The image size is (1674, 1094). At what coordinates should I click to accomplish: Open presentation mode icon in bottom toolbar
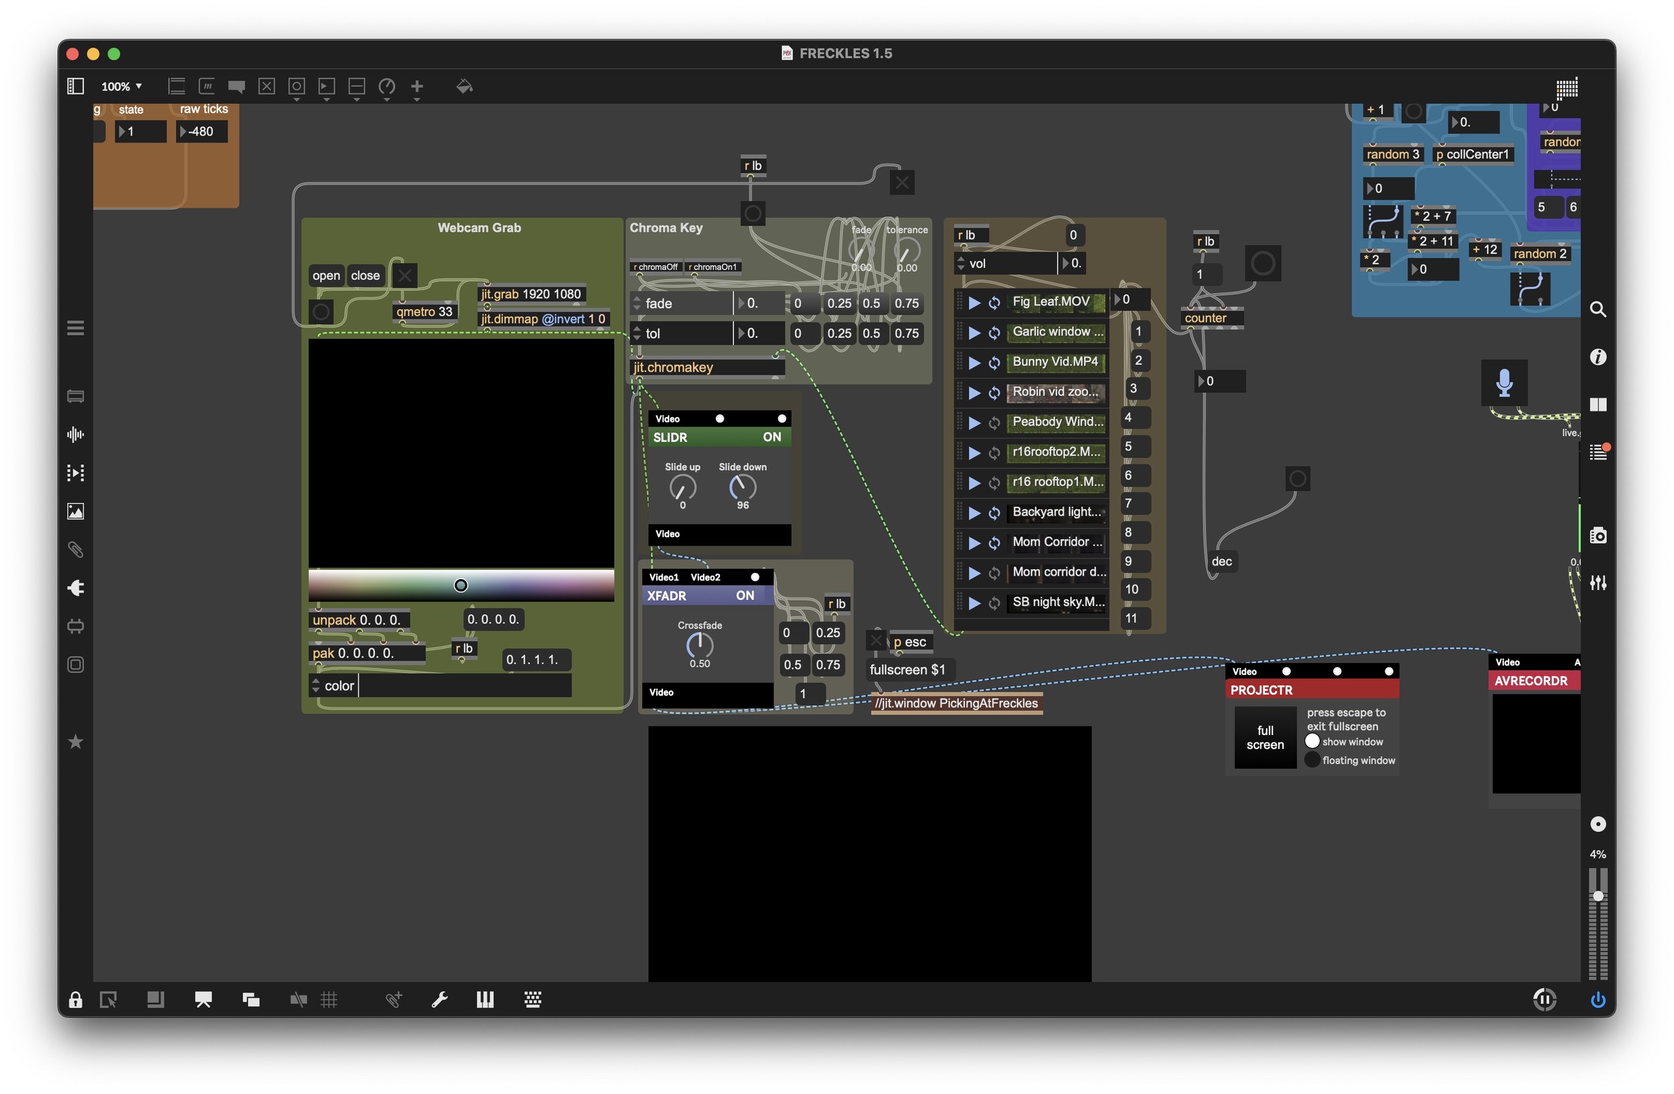point(204,1000)
